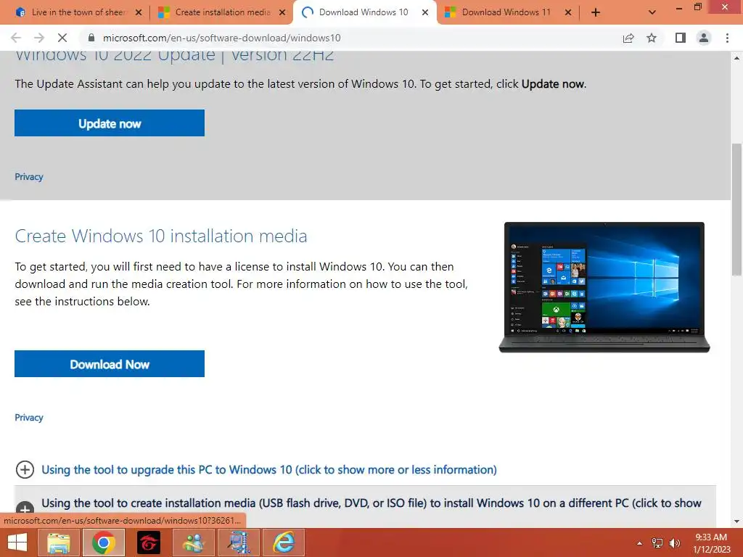
Task: Click plus icon beside create installation media
Action: [25, 508]
